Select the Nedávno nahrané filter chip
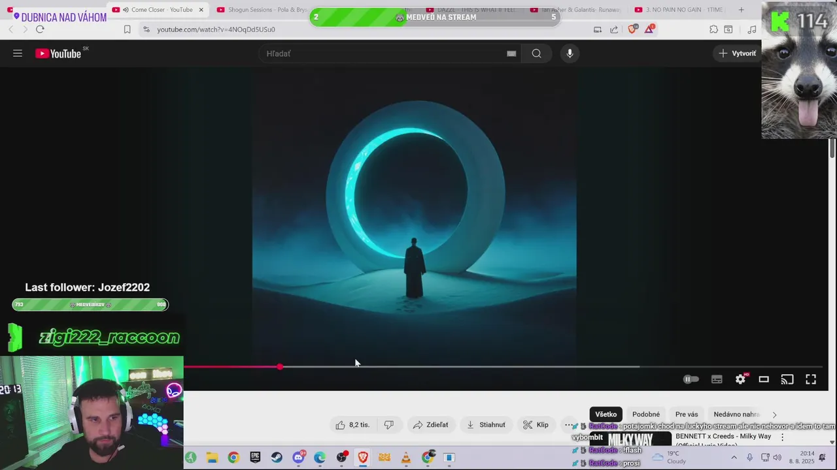The width and height of the screenshot is (837, 470). pyautogui.click(x=736, y=415)
